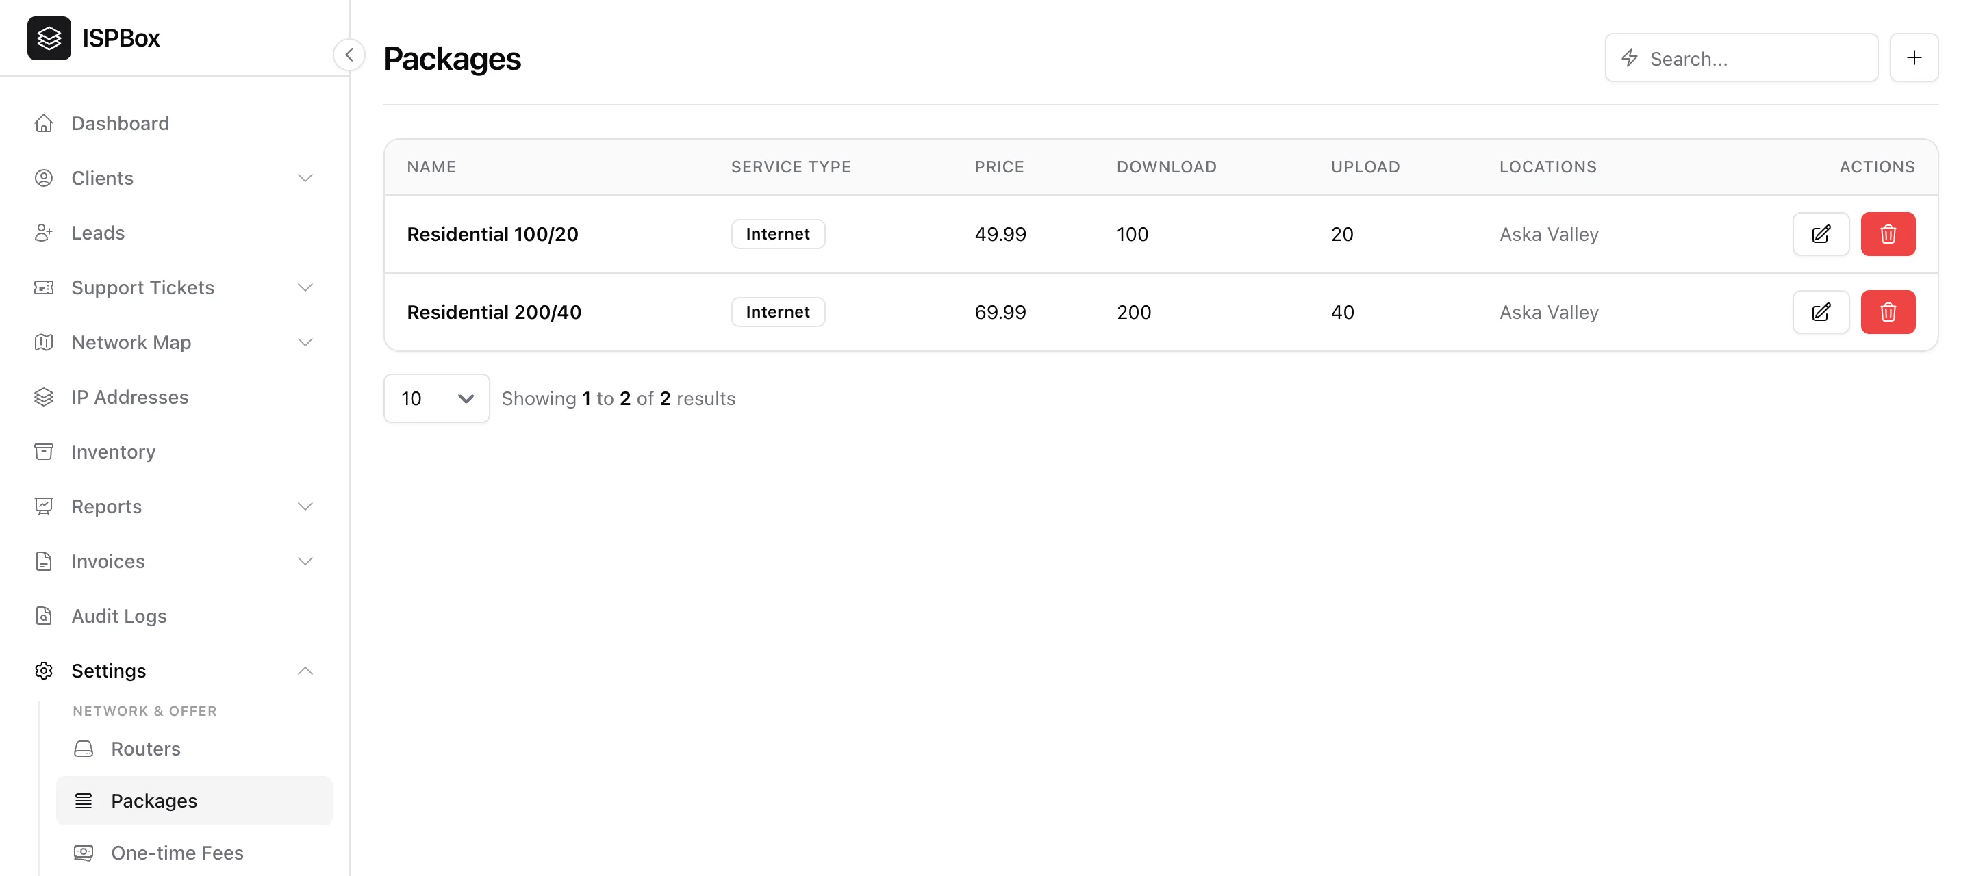
Task: Open the rows-per-page dropdown showing 10
Action: click(x=436, y=398)
